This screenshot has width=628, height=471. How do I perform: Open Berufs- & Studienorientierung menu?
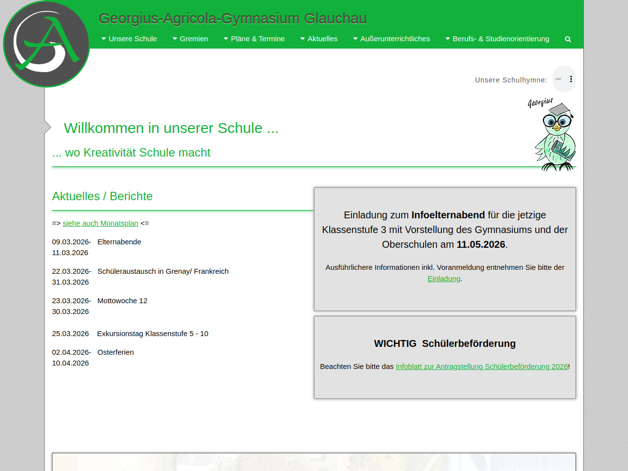coord(497,39)
